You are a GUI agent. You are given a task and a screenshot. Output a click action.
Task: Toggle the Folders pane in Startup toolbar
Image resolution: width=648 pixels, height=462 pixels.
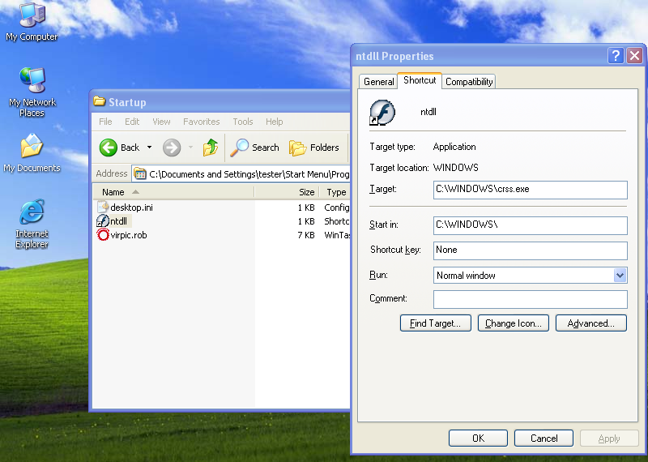pyautogui.click(x=314, y=148)
